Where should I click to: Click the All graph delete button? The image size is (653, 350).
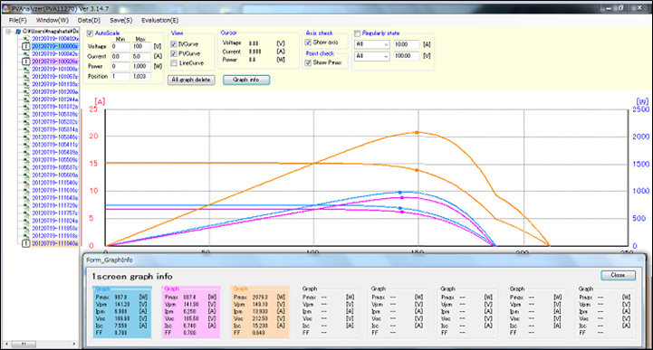pos(191,80)
